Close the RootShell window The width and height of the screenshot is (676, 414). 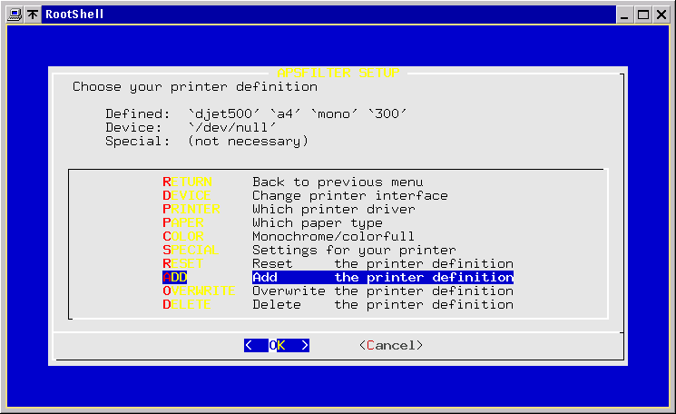tap(661, 15)
